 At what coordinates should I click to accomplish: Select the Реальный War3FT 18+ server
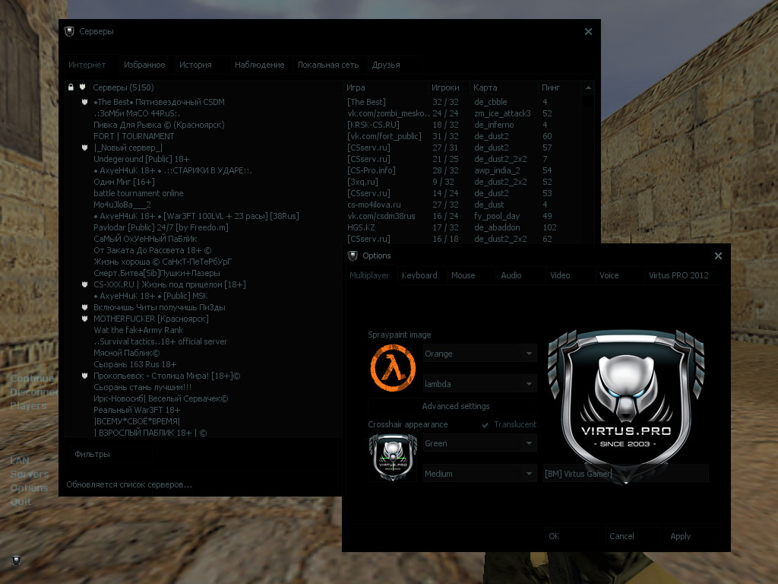point(204,410)
